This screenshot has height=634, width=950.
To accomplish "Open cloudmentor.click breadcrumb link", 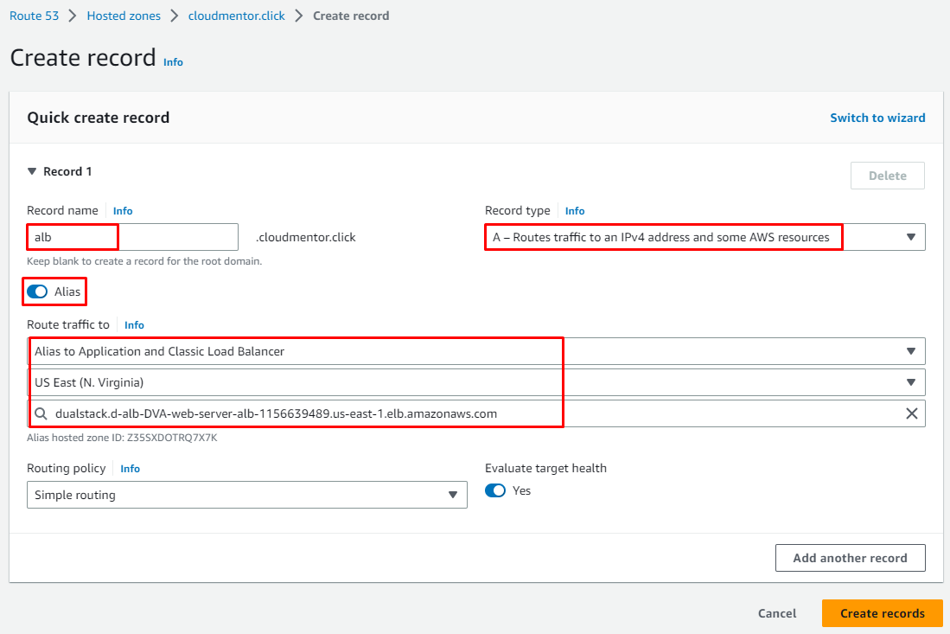I will click(x=236, y=16).
